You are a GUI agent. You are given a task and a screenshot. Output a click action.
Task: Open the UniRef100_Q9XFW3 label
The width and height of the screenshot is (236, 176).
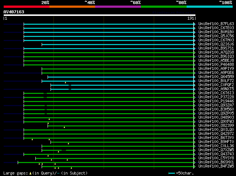(x=216, y=122)
